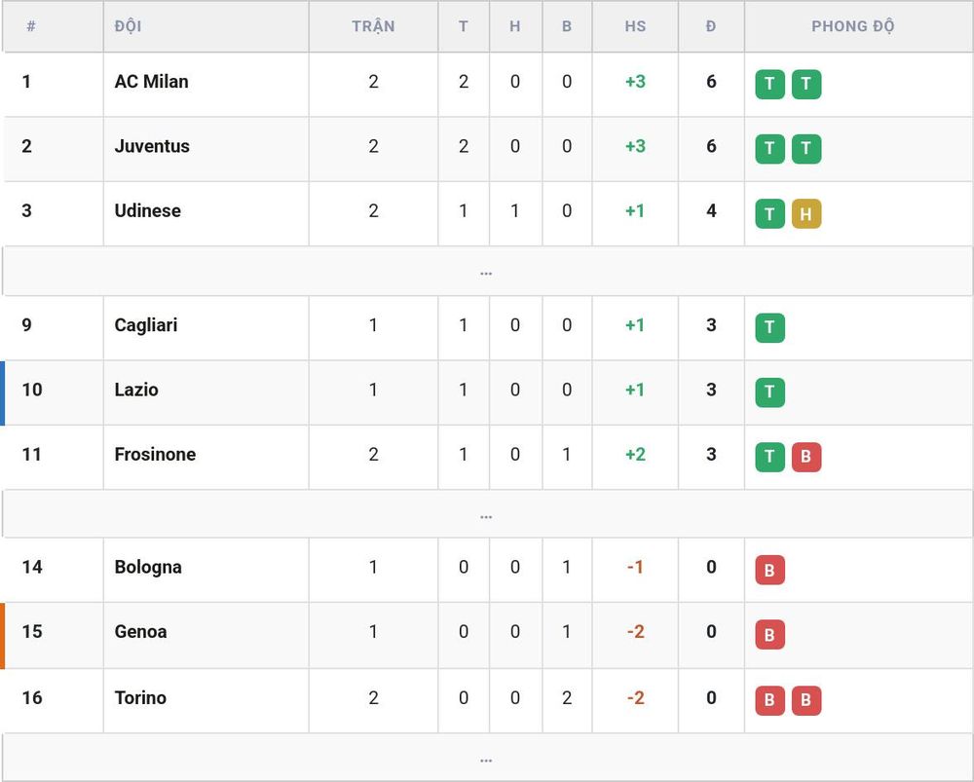This screenshot has height=782, width=974.
Task: Click the ĐỘI column header
Action: [128, 26]
